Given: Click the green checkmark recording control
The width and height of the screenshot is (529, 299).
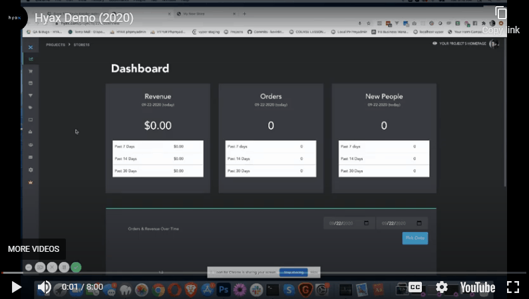Looking at the screenshot, I should pos(76,267).
